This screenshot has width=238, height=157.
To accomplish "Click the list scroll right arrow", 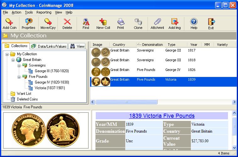I will tap(234, 102).
